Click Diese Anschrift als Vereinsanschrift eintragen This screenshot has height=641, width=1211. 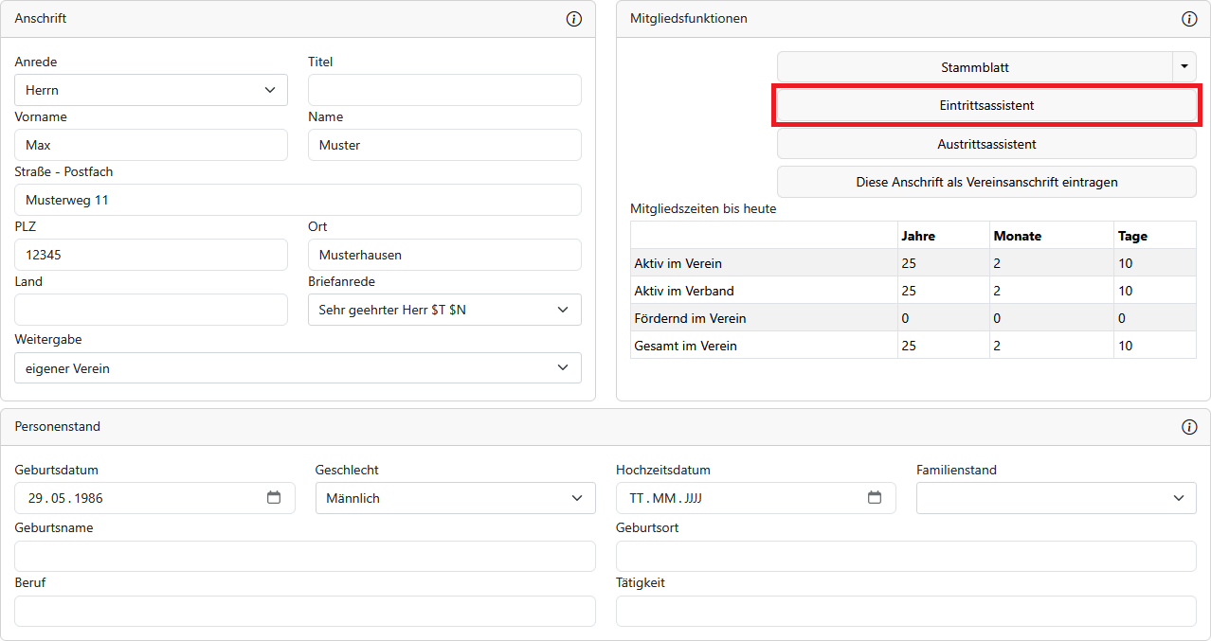pos(986,182)
